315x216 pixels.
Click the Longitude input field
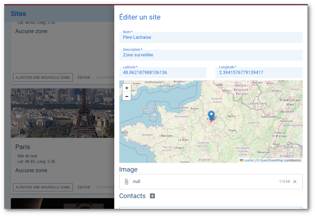259,73
